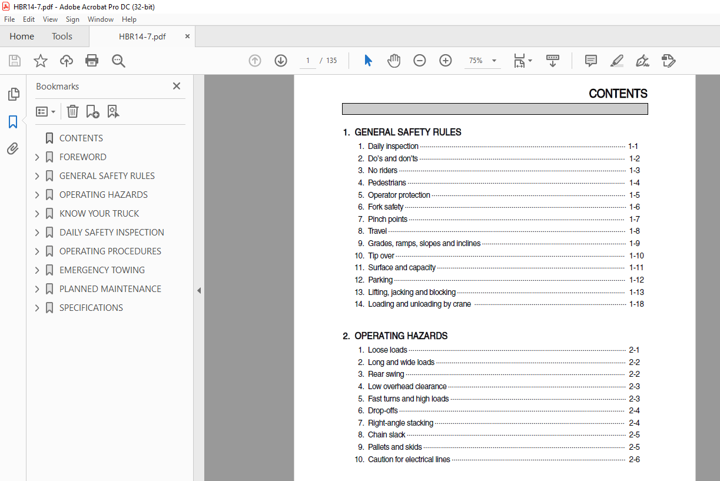
Task: Click the stamp/redact tool icon
Action: point(668,61)
